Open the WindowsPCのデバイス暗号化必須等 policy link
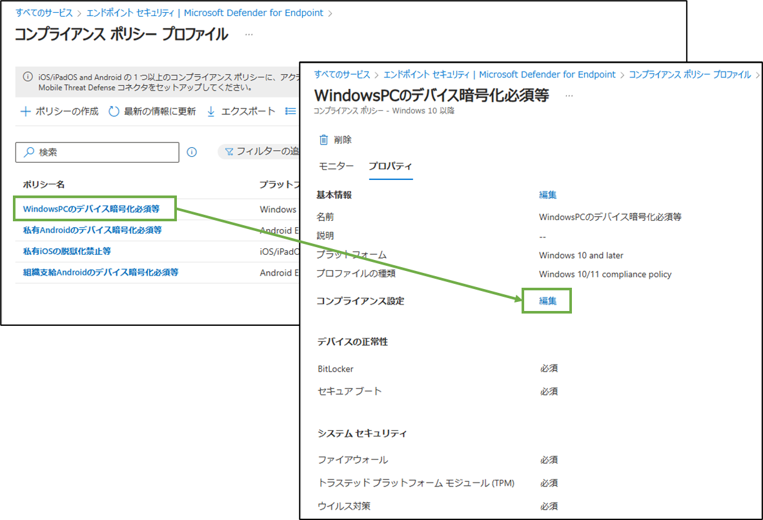 pyautogui.click(x=92, y=208)
